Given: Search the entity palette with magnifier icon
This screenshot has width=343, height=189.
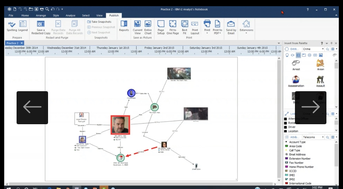Looking at the screenshot, I should point(328,49).
